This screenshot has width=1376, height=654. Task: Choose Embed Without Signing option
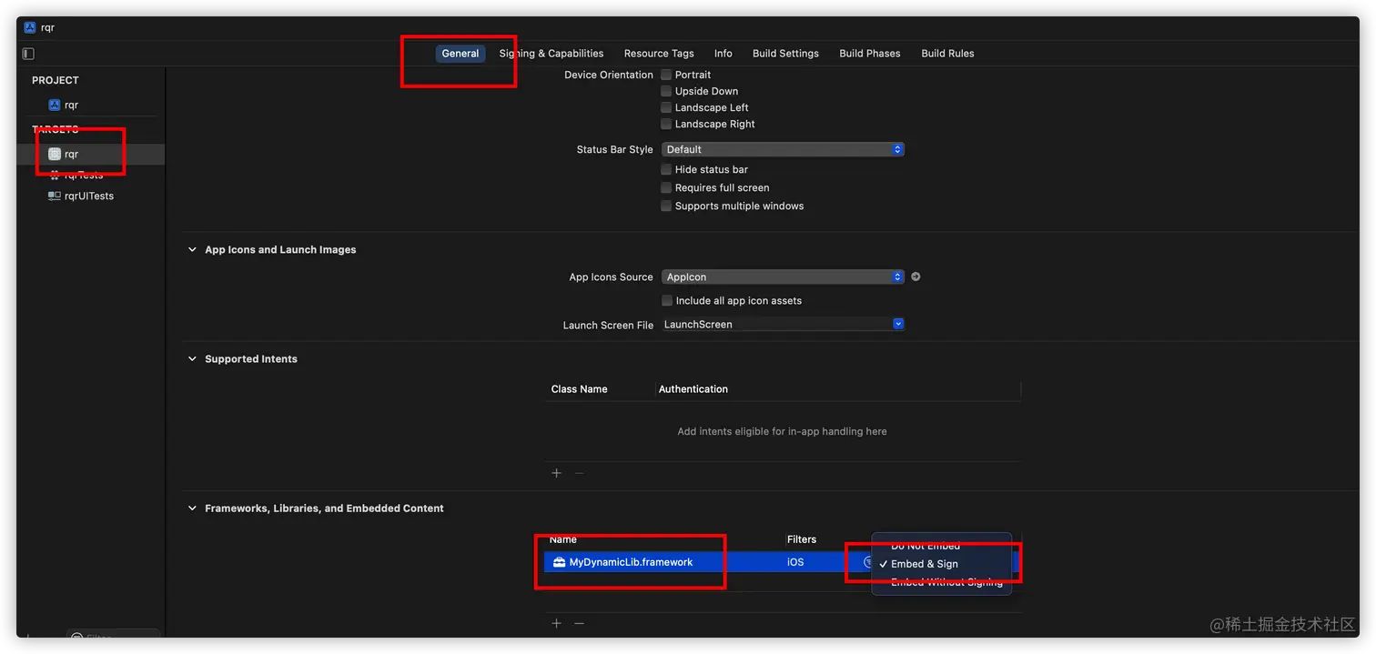pyautogui.click(x=946, y=582)
